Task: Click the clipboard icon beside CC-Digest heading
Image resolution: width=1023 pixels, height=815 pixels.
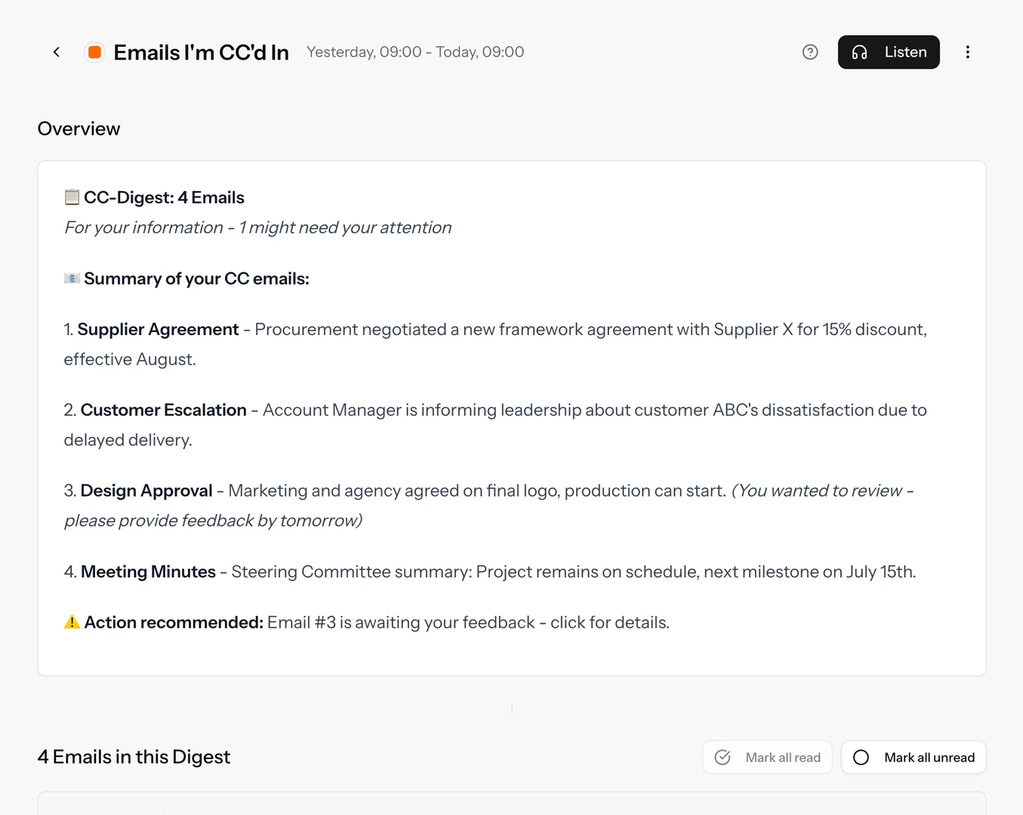Action: (71, 197)
